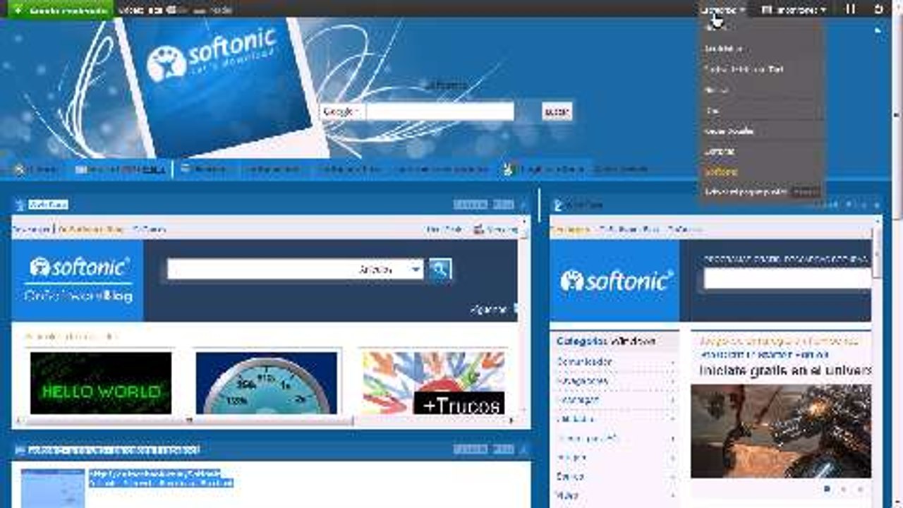
Task: Click the OnSoftware Blog Softonic logo
Action: click(x=78, y=280)
